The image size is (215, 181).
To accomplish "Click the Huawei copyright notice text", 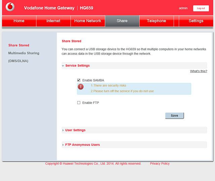I will [x=93, y=164].
